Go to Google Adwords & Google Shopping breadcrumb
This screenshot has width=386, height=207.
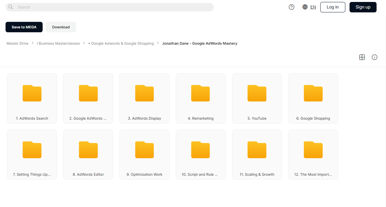[x=121, y=43]
